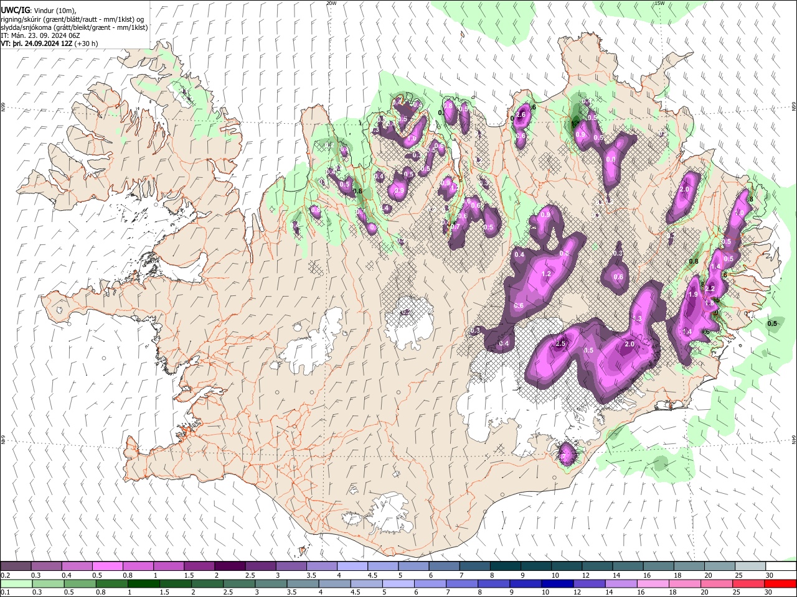The height and width of the screenshot is (597, 797).
Task: Select upper legend swatch between 6 and 7
Action: pos(444,567)
